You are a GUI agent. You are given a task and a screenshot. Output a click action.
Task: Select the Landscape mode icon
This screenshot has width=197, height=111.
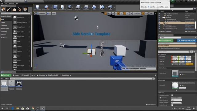[14, 10]
